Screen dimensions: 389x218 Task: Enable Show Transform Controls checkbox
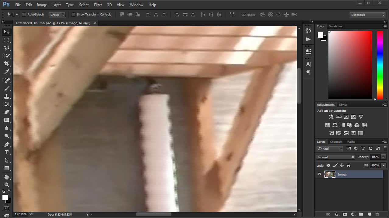point(73,15)
